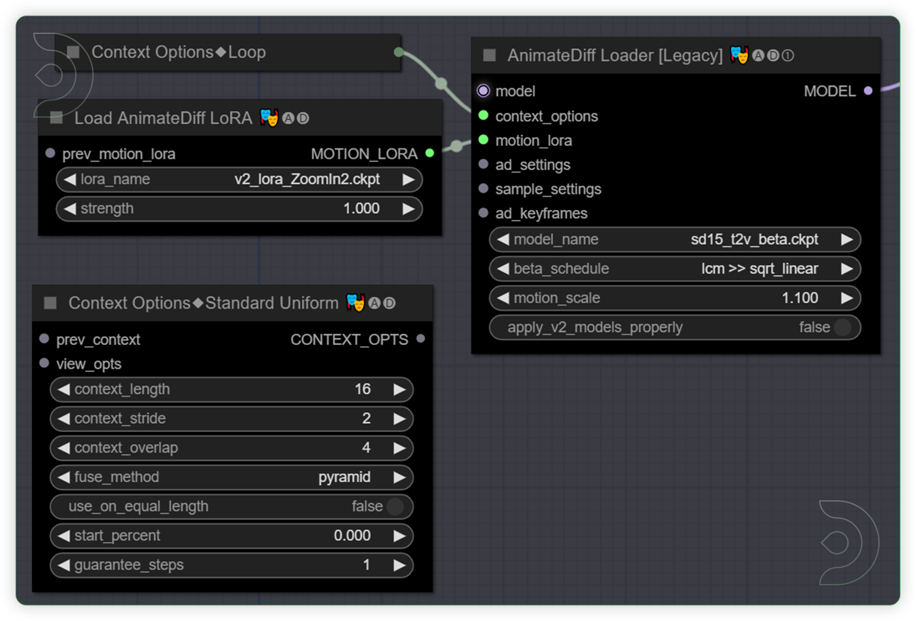Select the AnimateDiff Loader [Legacy] title
The width and height of the screenshot is (916, 621).
click(615, 55)
